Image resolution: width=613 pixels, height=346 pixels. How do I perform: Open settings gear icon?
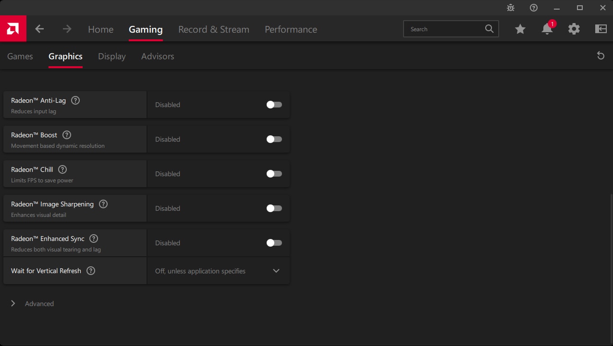[x=574, y=29]
